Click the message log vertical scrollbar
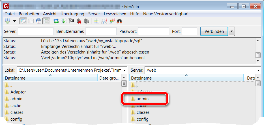Screen dimensions: 264x126 (257, 55)
